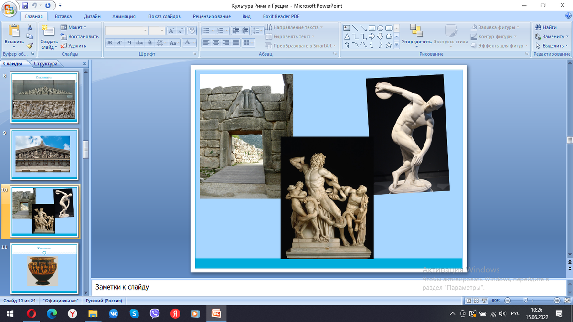
Task: Decrease list indent level
Action: 235,31
